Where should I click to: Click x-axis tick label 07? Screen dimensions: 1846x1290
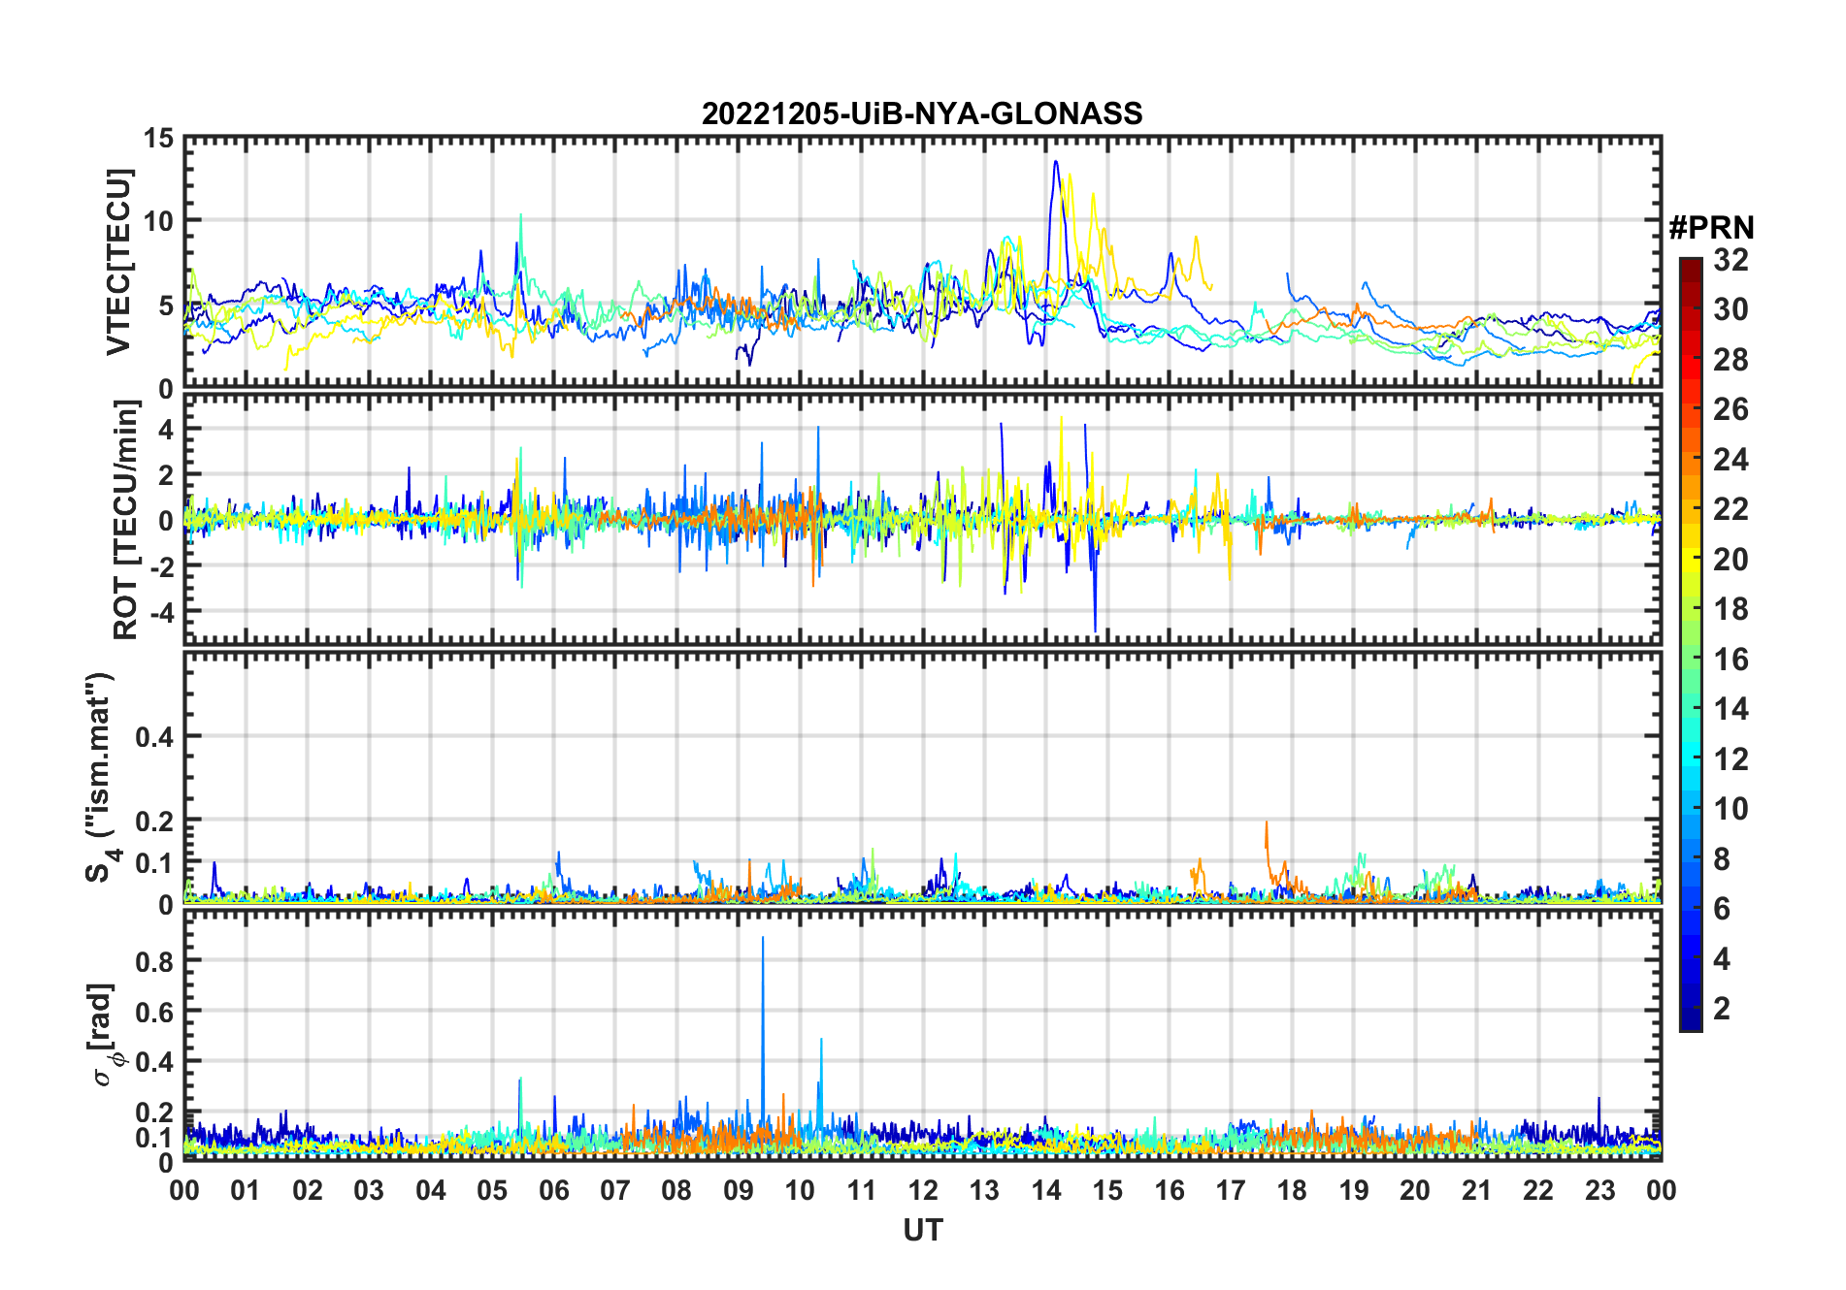615,1190
